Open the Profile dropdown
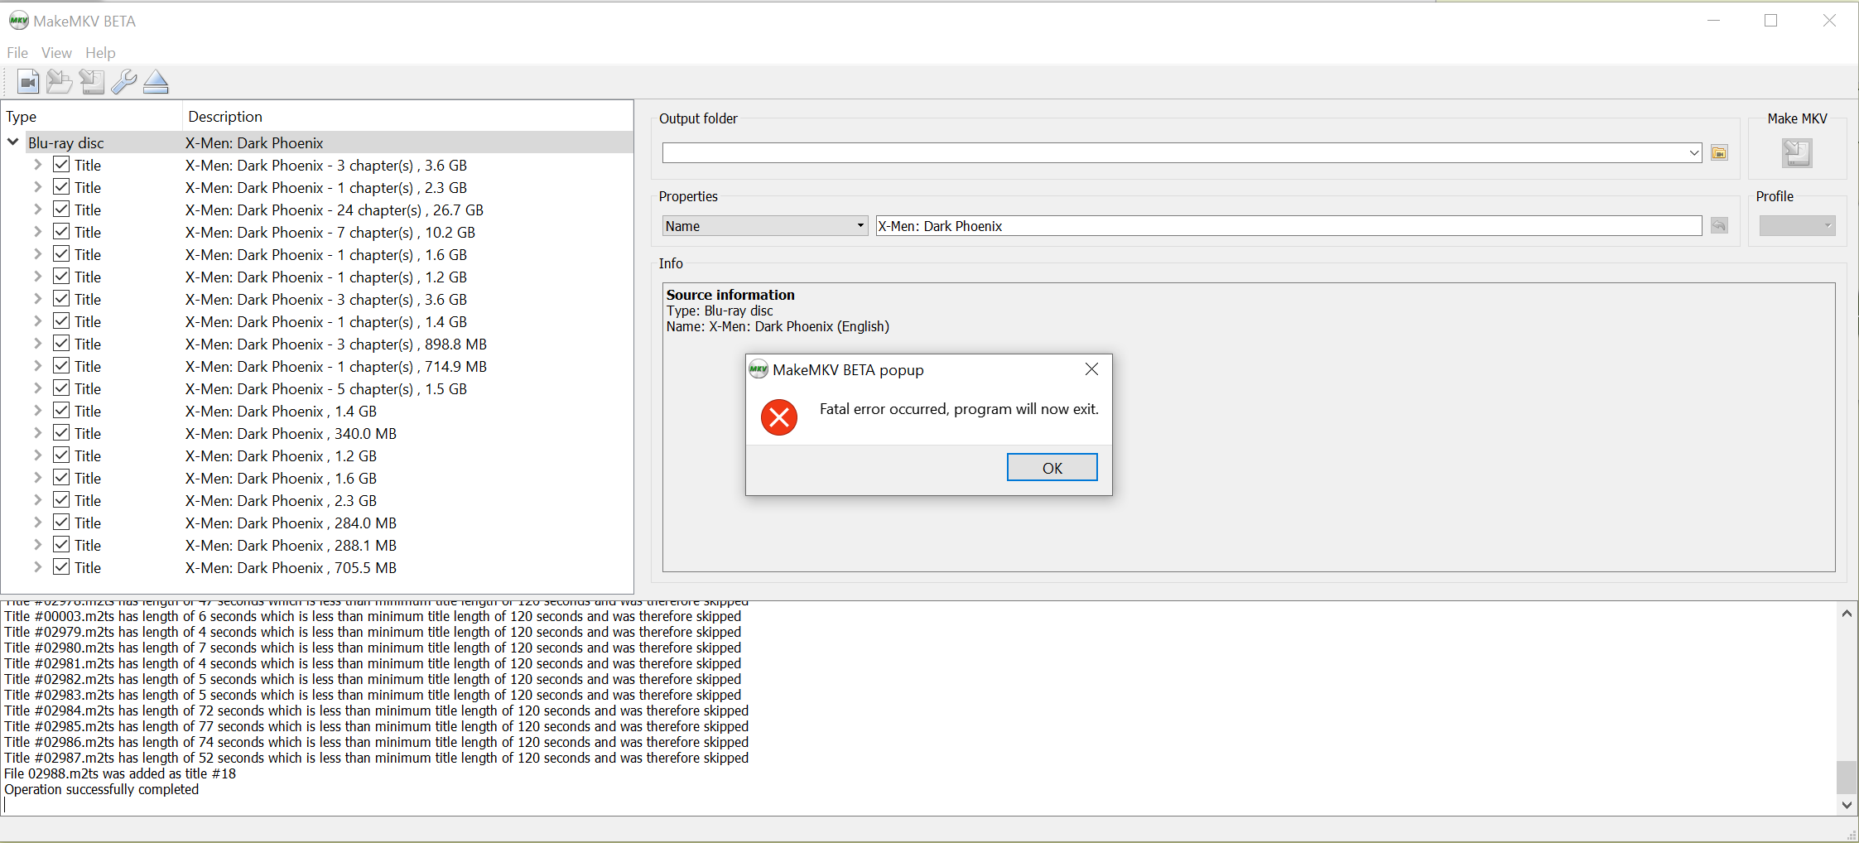The image size is (1859, 843). tap(1797, 225)
